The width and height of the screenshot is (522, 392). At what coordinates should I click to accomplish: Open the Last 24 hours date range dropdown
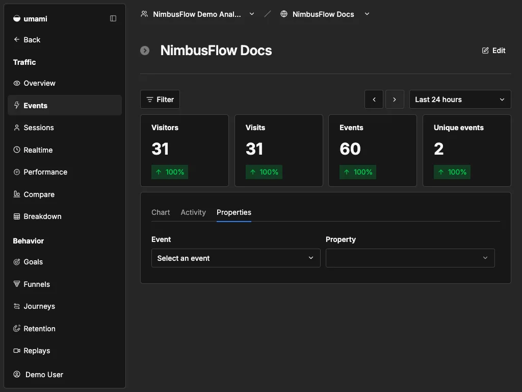click(x=460, y=100)
